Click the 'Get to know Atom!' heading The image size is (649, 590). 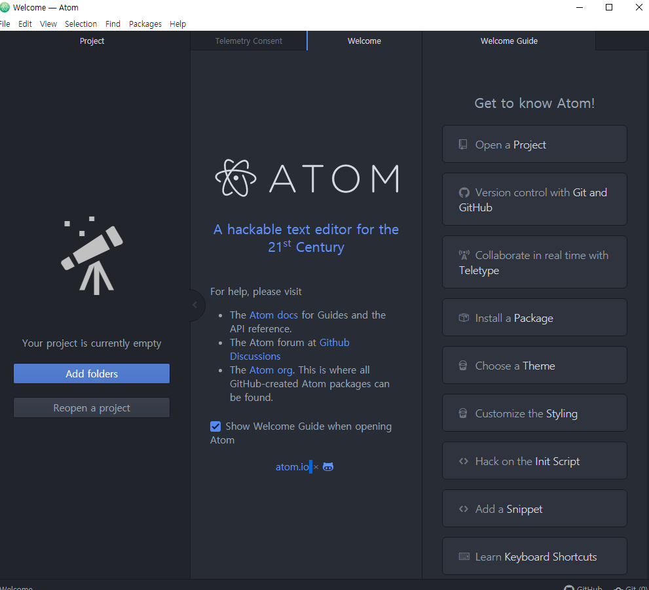[534, 103]
